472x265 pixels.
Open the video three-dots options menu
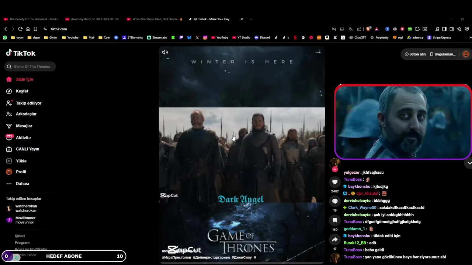(x=318, y=52)
